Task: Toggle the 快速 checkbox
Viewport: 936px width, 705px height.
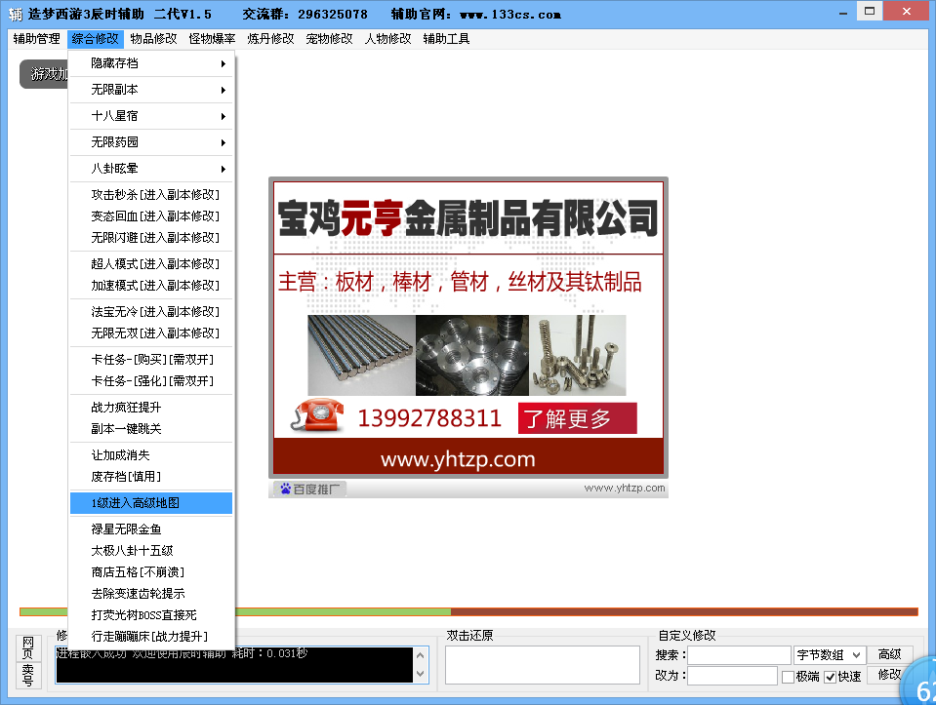Action: click(831, 677)
